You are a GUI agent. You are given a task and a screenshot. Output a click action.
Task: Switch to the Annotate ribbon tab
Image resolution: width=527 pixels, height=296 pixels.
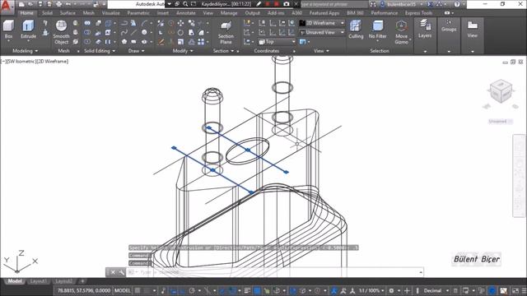(186, 13)
